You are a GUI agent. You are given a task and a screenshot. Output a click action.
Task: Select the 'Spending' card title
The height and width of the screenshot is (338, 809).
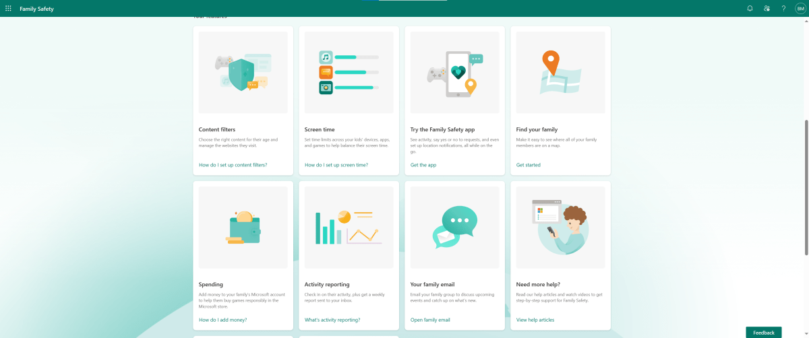tap(211, 284)
